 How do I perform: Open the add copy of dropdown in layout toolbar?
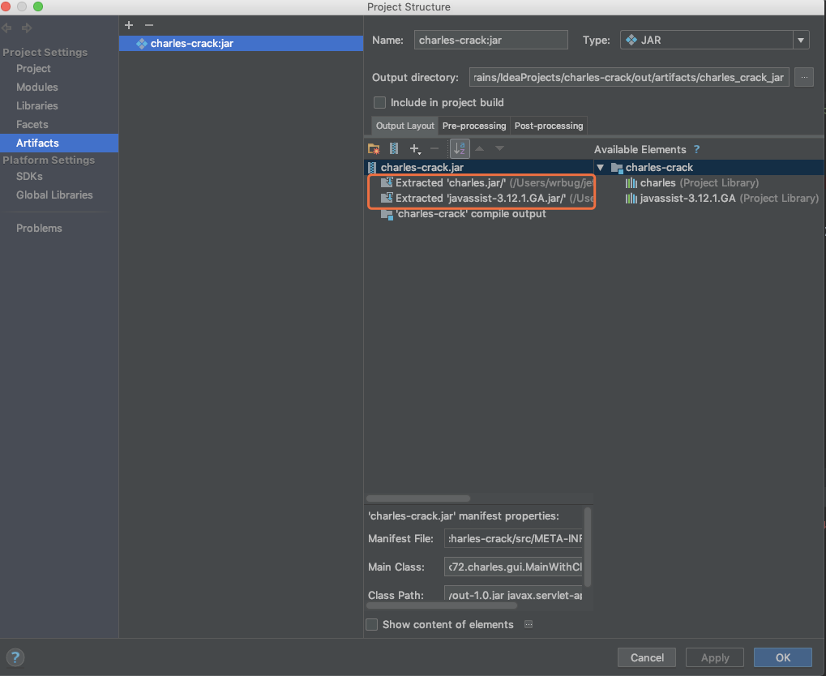pyautogui.click(x=415, y=148)
